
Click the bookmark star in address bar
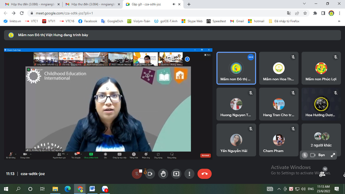pos(305,13)
